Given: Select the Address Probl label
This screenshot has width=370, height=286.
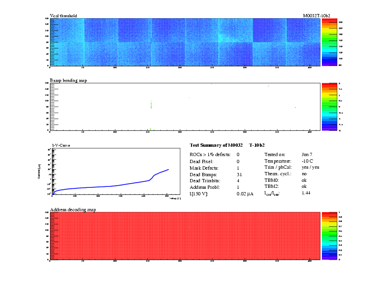Looking at the screenshot, I should pyautogui.click(x=205, y=187).
